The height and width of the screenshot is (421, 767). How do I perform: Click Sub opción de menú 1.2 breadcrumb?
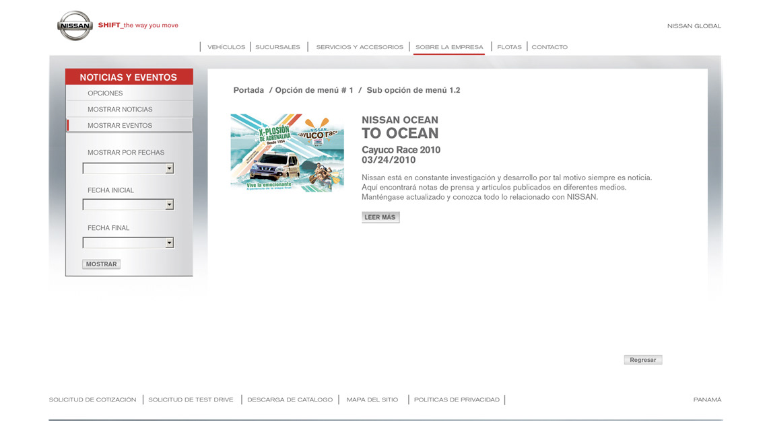pos(413,90)
